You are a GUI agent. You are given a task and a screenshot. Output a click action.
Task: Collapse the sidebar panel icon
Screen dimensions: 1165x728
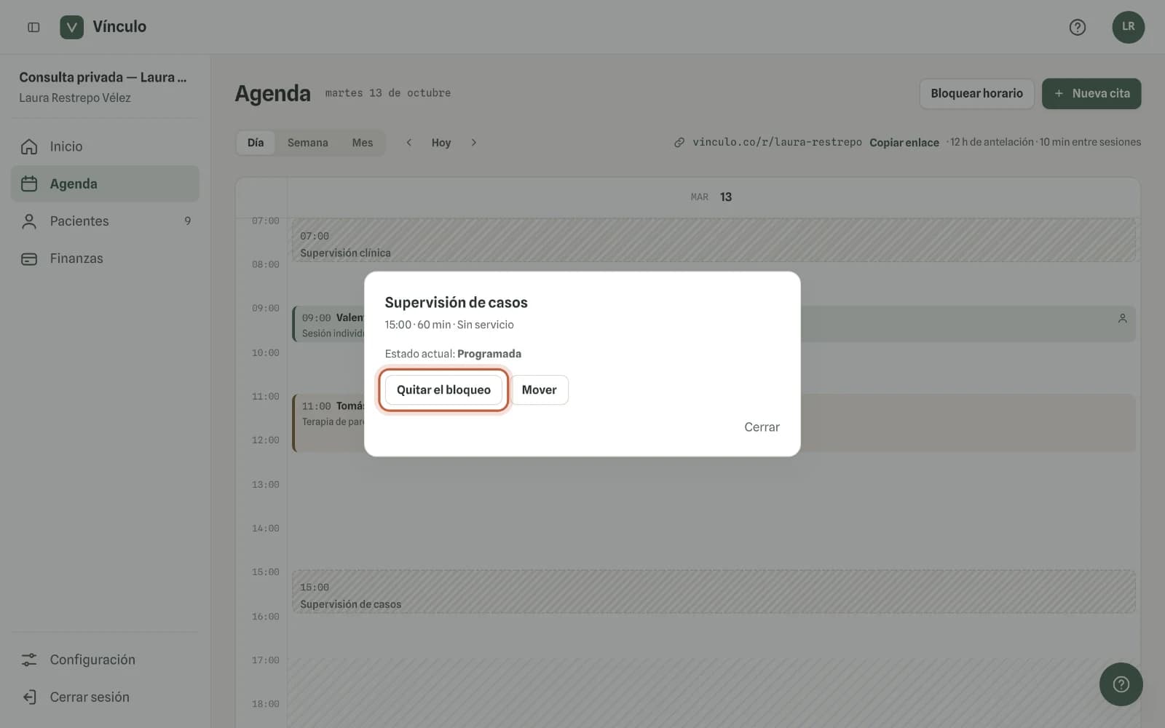tap(33, 27)
